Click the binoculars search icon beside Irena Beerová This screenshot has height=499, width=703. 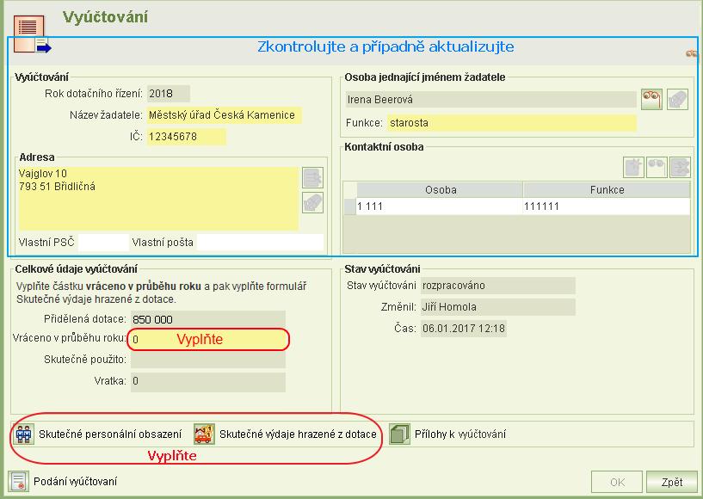pyautogui.click(x=651, y=99)
